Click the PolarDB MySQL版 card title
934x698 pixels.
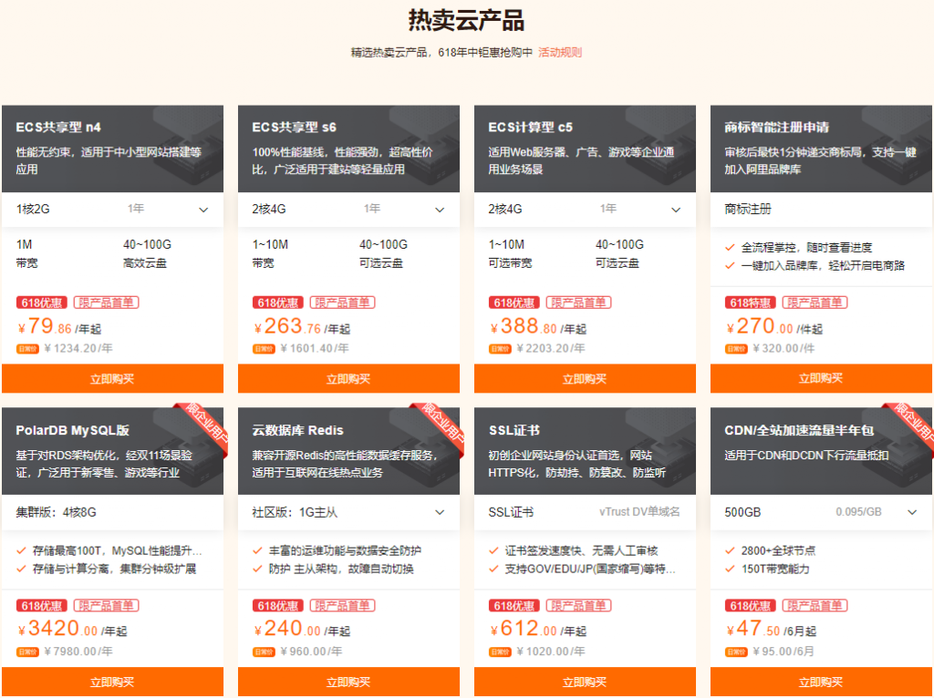point(73,430)
